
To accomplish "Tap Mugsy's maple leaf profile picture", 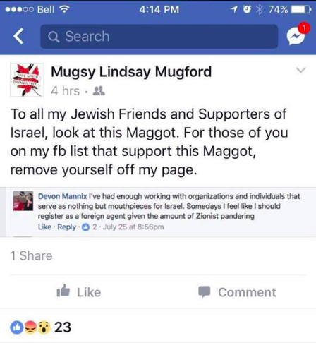I will 27,80.
